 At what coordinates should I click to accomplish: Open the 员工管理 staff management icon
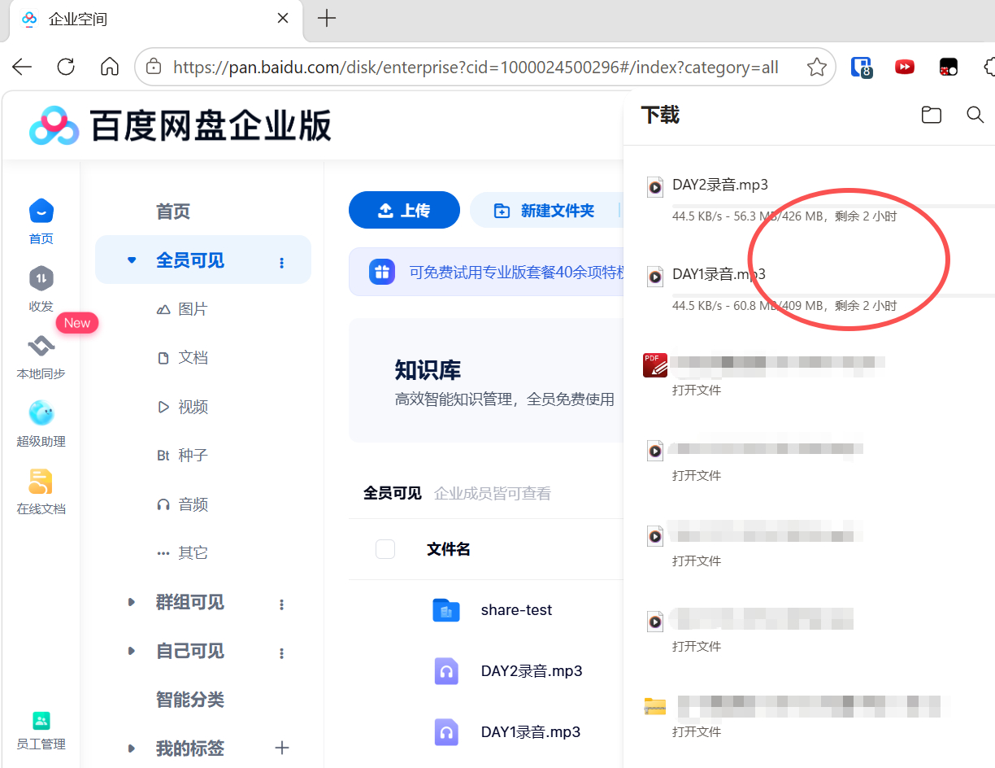coord(41,721)
